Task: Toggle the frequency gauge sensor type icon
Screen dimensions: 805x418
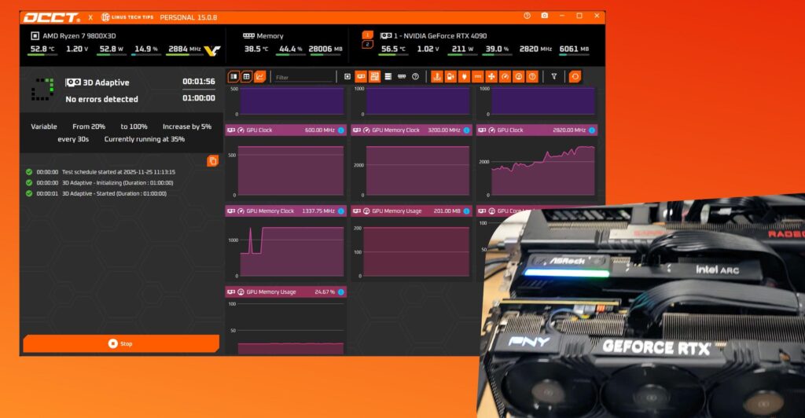Action: click(x=505, y=77)
